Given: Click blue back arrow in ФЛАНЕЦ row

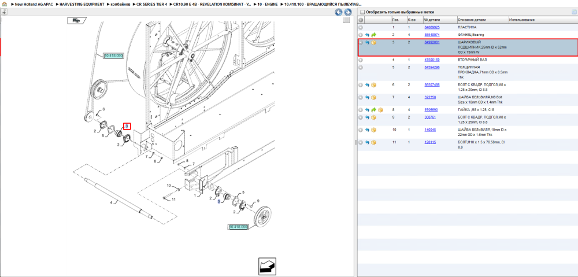Looking at the screenshot, I should 367,35.
